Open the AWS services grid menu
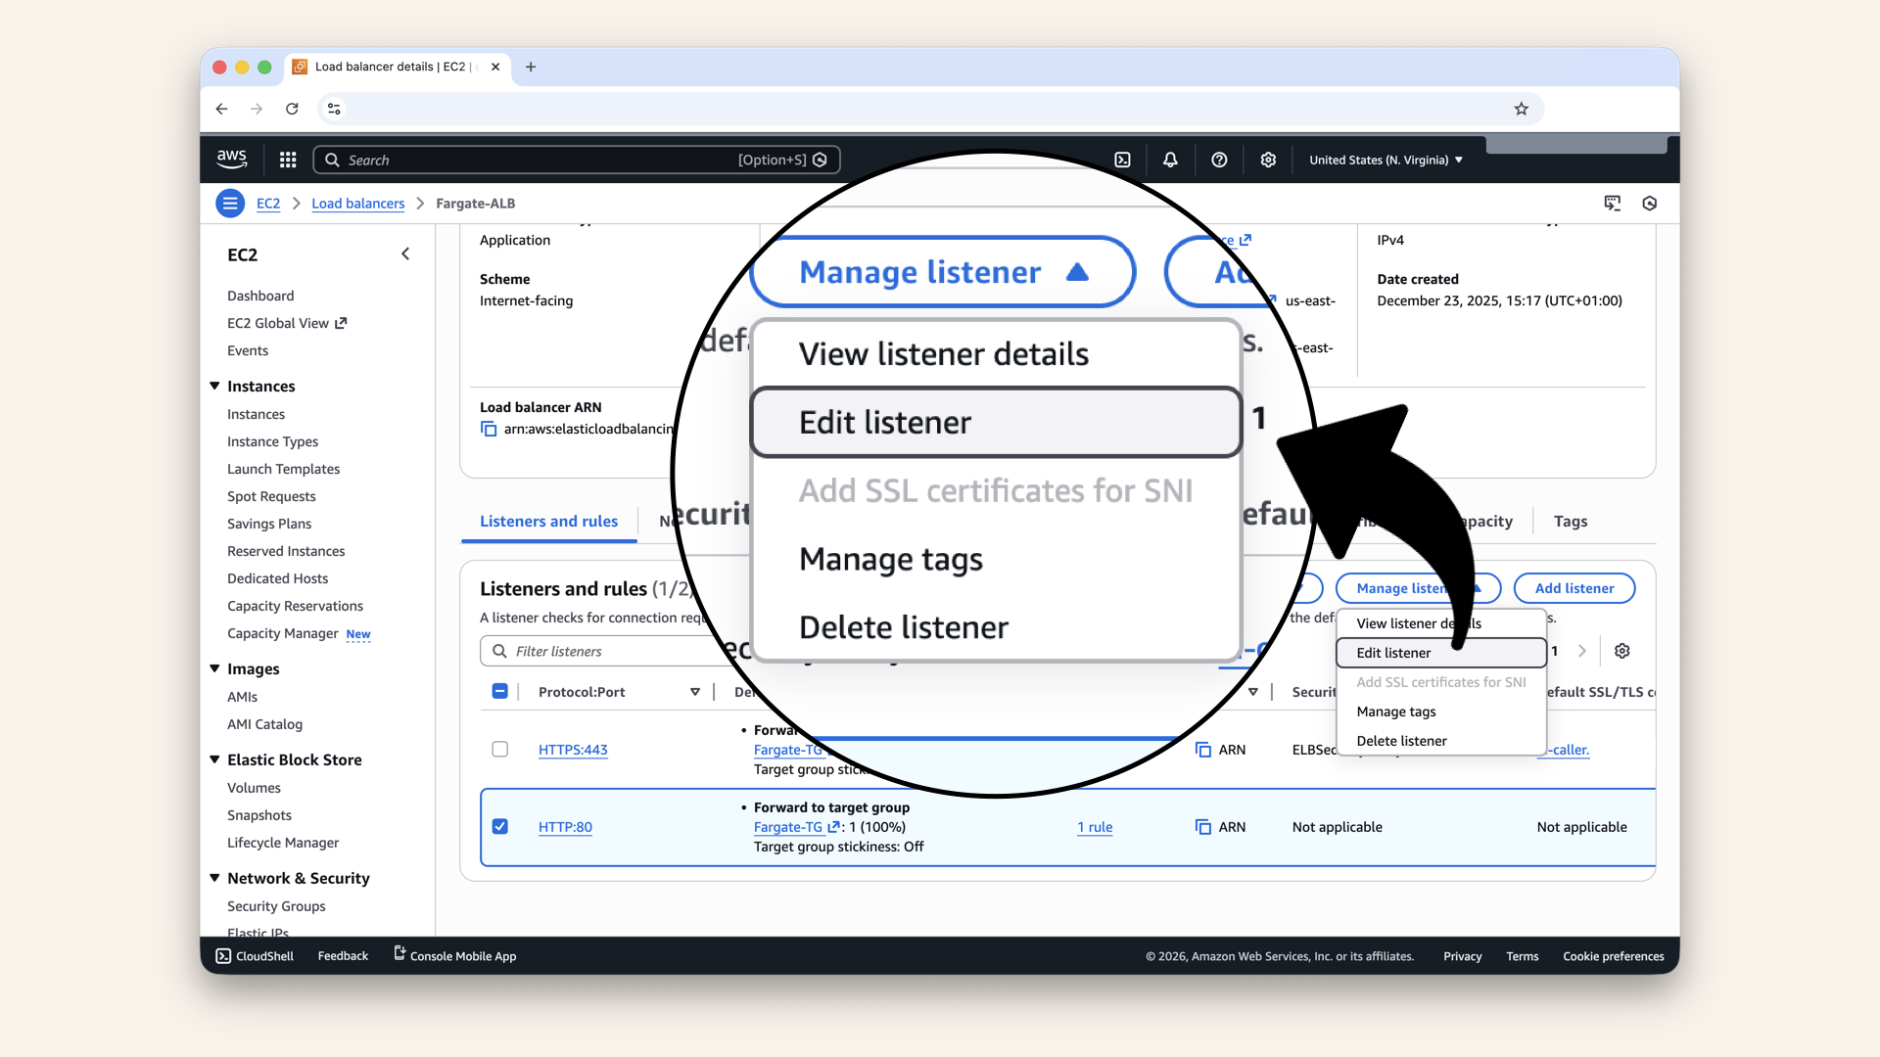The height and width of the screenshot is (1057, 1880). pyautogui.click(x=287, y=160)
